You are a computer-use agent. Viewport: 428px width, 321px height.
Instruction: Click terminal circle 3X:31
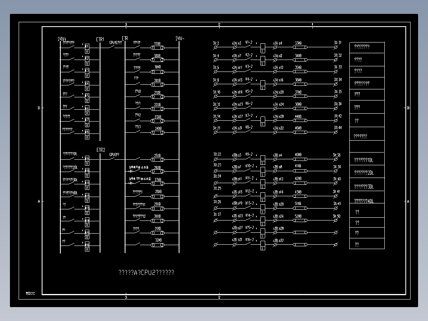tap(336, 47)
